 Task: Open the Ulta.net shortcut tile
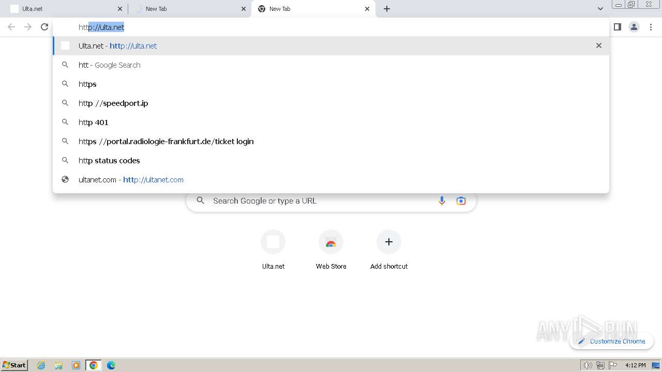pos(273,251)
